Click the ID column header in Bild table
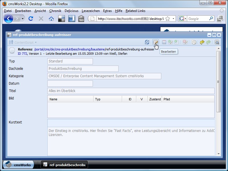Viewport: 228px width, 171px height. (129, 99)
